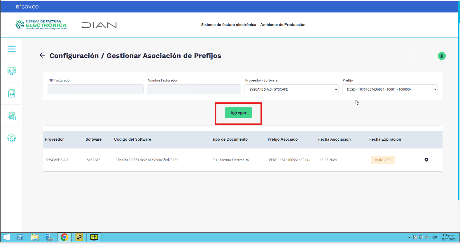Open Google Chrome from the taskbar
Image resolution: width=460 pixels, height=244 pixels.
(x=64, y=237)
